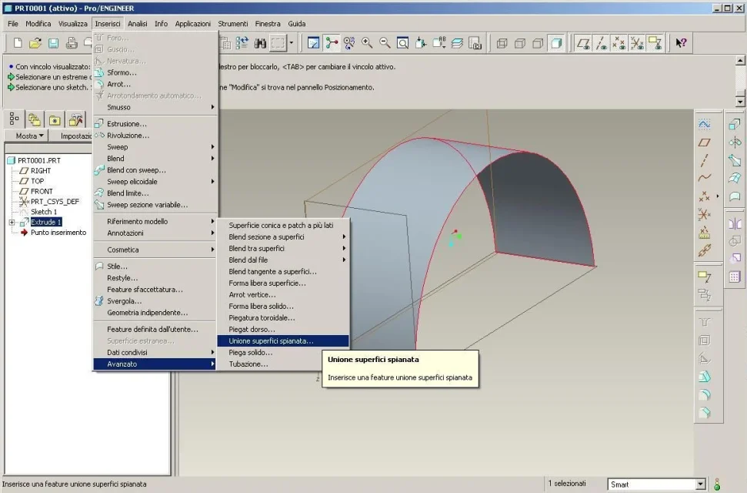
Task: Click the What's This help cursor icon
Action: pos(681,43)
